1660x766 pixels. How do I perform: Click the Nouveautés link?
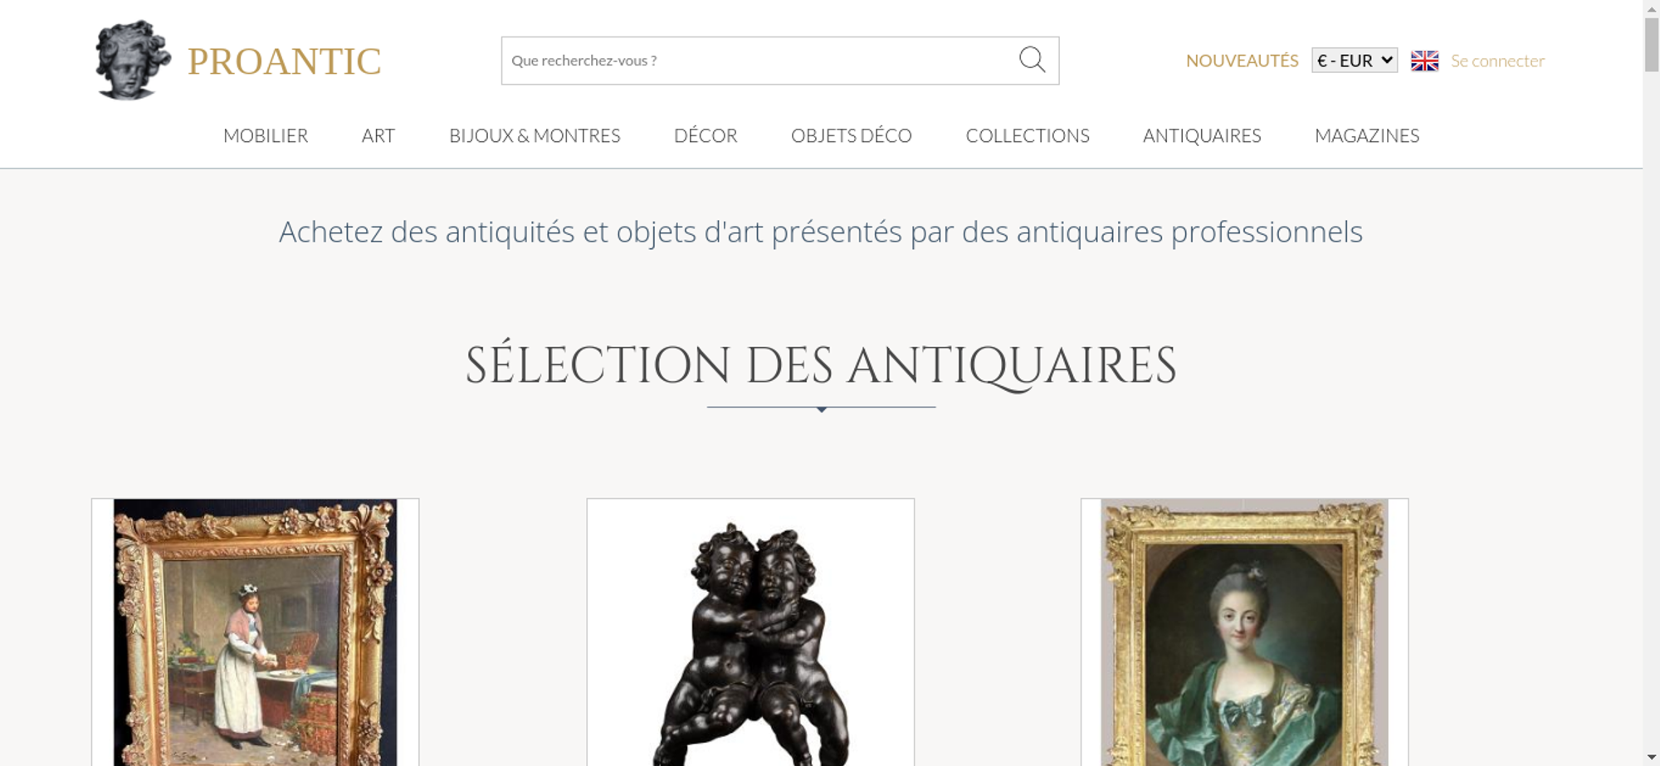coord(1242,61)
